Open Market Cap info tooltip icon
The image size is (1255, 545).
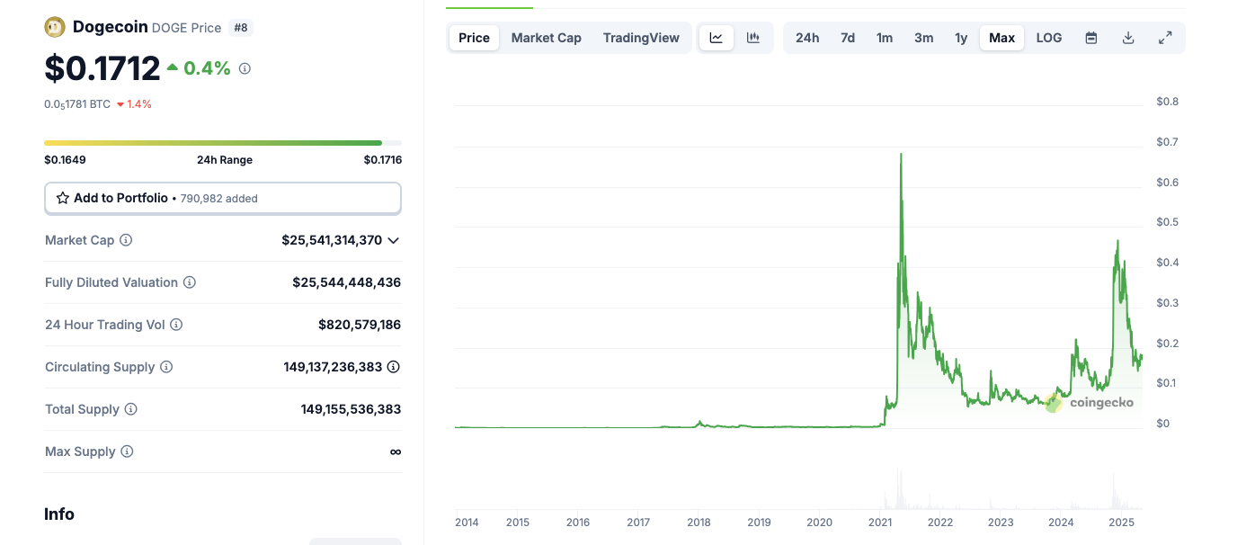coord(126,240)
